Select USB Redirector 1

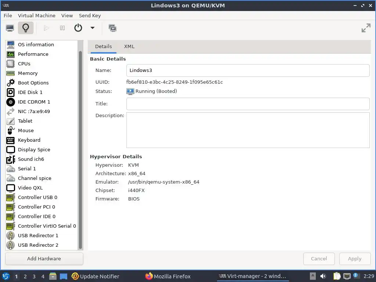click(41, 236)
